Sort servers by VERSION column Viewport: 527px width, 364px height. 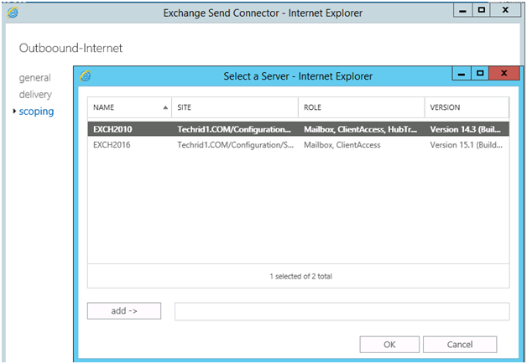point(467,107)
